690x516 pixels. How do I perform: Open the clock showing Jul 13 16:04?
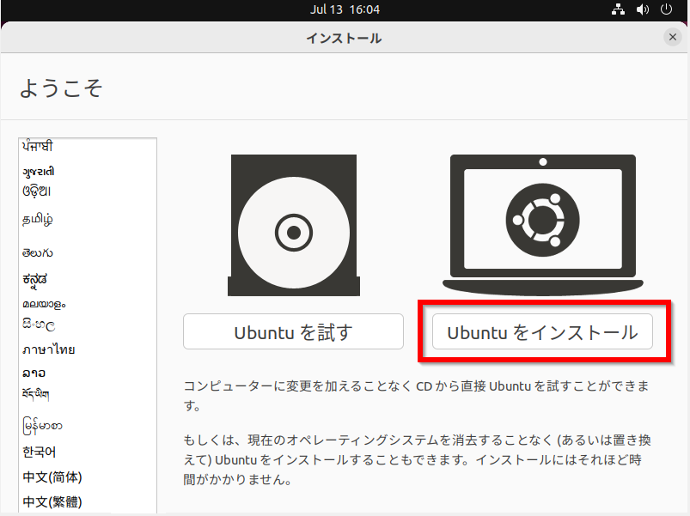[345, 9]
